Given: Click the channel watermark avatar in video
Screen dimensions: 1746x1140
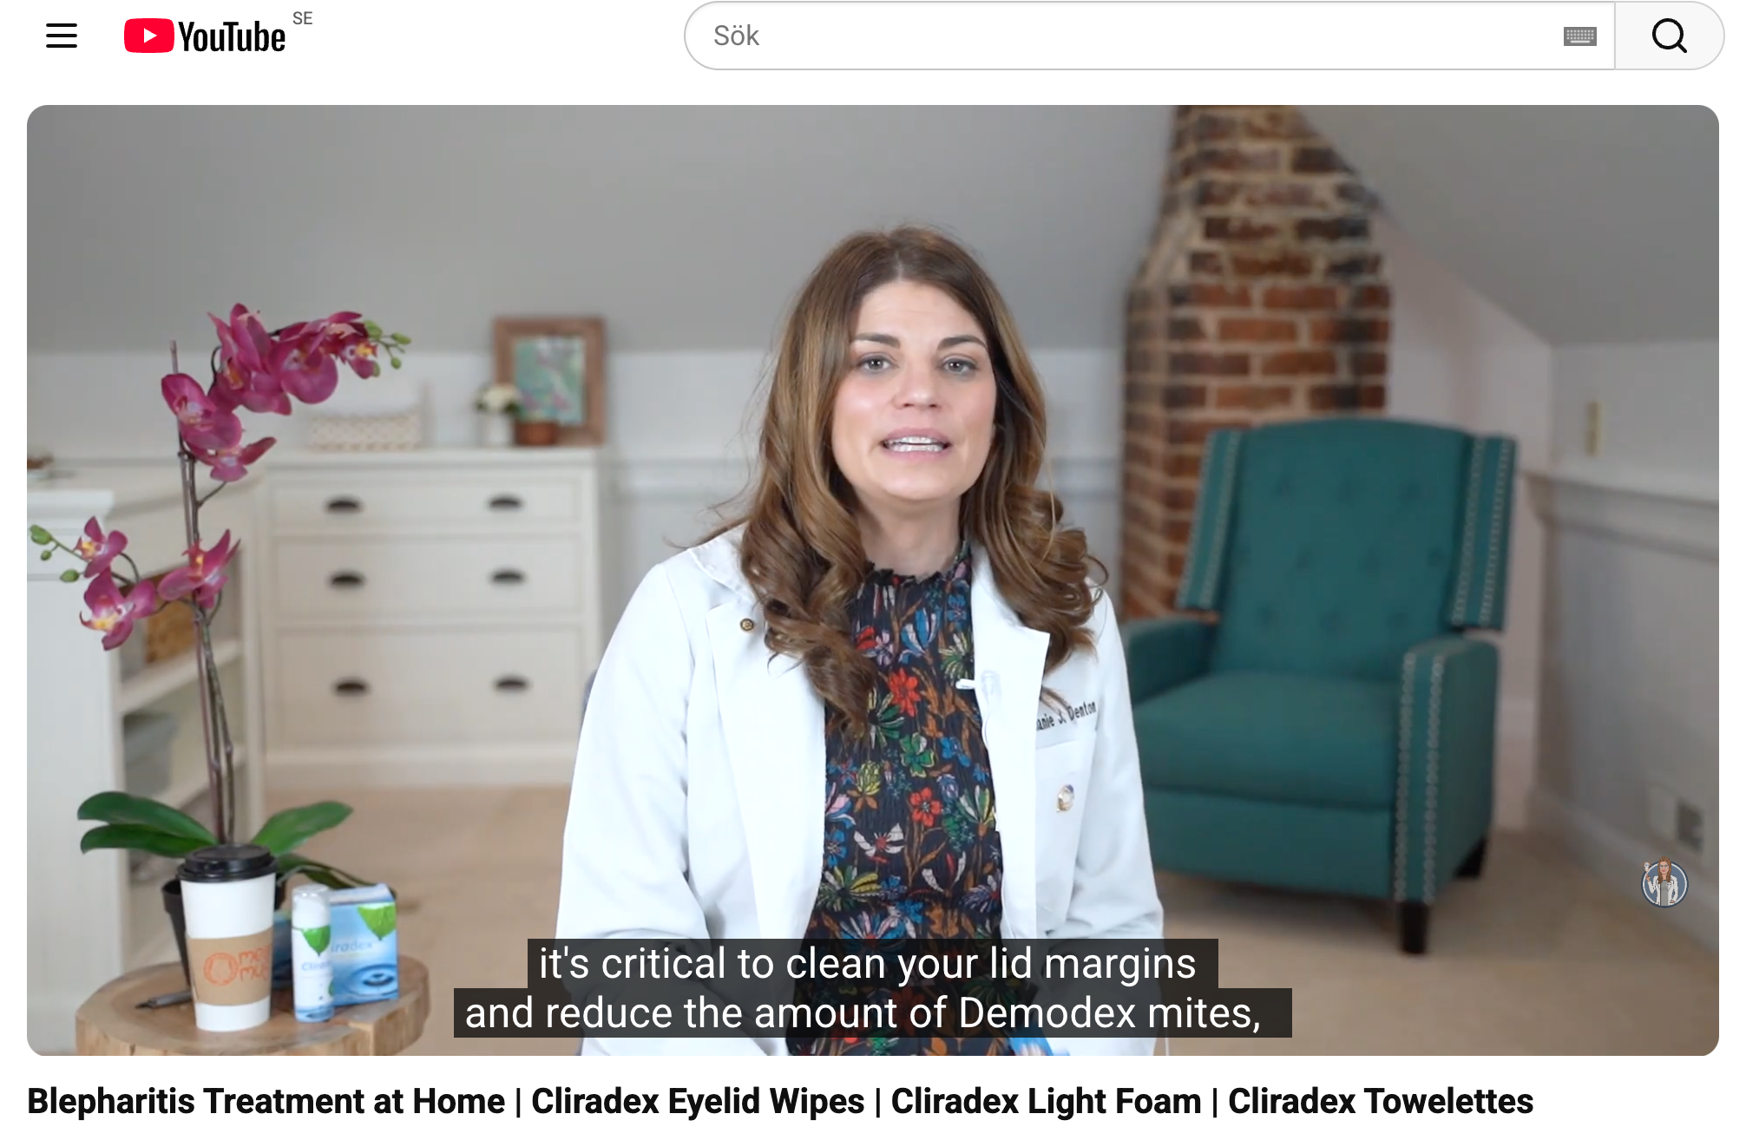Looking at the screenshot, I should 1664,882.
